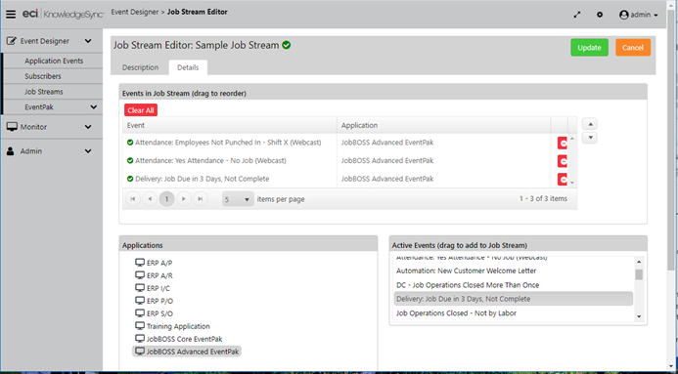
Task: Click events grid scrollbar down arrow
Action: (x=572, y=183)
